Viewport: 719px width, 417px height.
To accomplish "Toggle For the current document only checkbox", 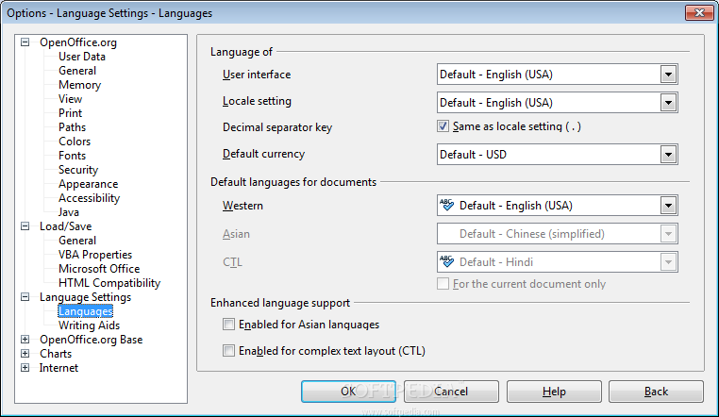I will coord(443,284).
